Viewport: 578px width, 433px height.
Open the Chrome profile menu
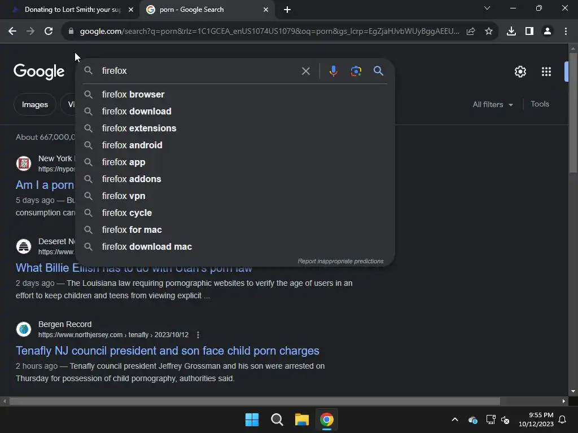tap(548, 32)
